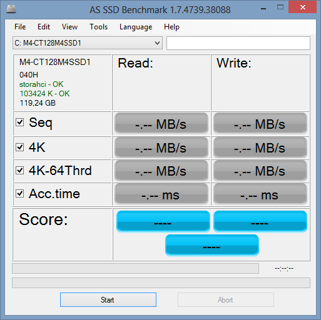Viewport: 321px width, 320px height.
Task: Open the Tools menu
Action: 98,27
